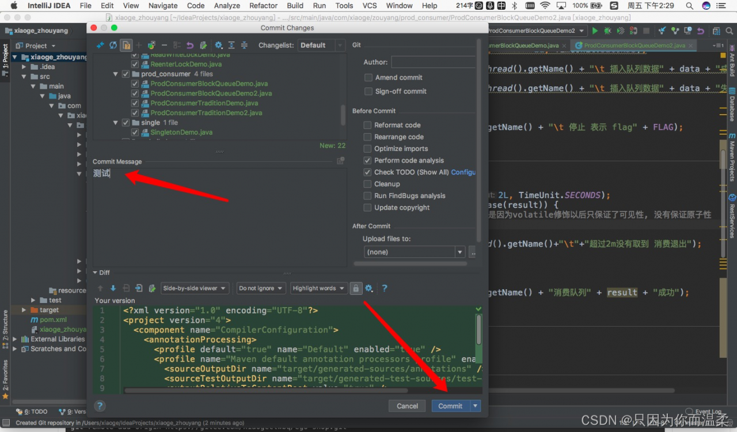
Task: Click VCS Commit icon in IDE toolbar
Action: [x=675, y=31]
